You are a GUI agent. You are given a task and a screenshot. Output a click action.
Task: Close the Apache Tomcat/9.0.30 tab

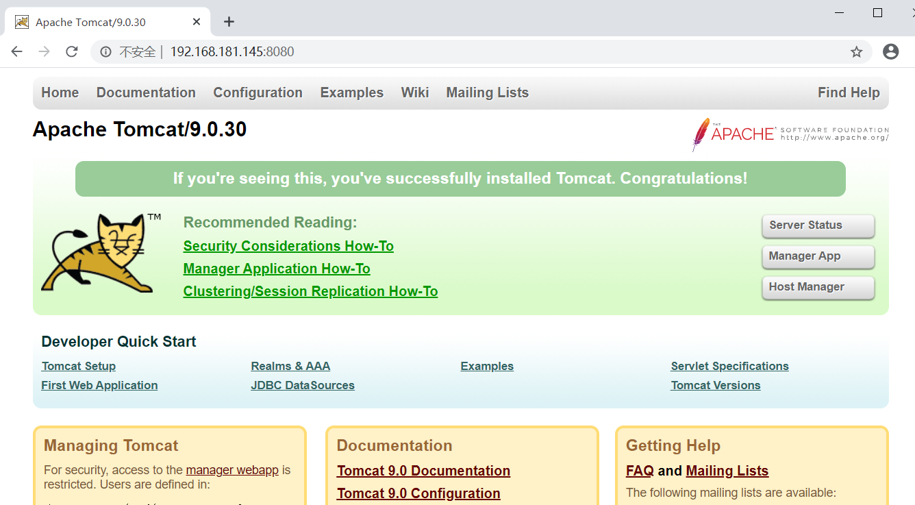[197, 22]
